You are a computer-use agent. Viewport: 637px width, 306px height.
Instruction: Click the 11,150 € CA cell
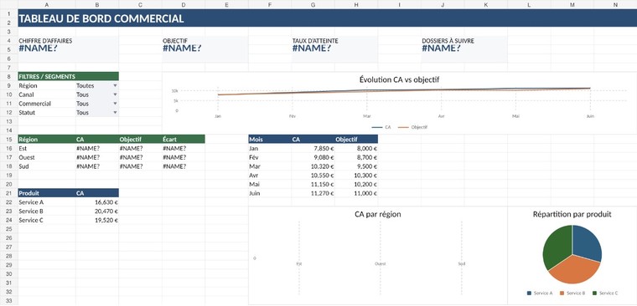click(313, 185)
